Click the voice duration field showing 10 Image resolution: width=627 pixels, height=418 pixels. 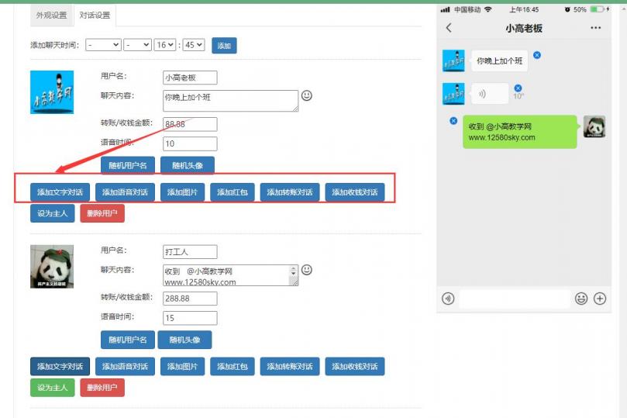click(x=190, y=143)
